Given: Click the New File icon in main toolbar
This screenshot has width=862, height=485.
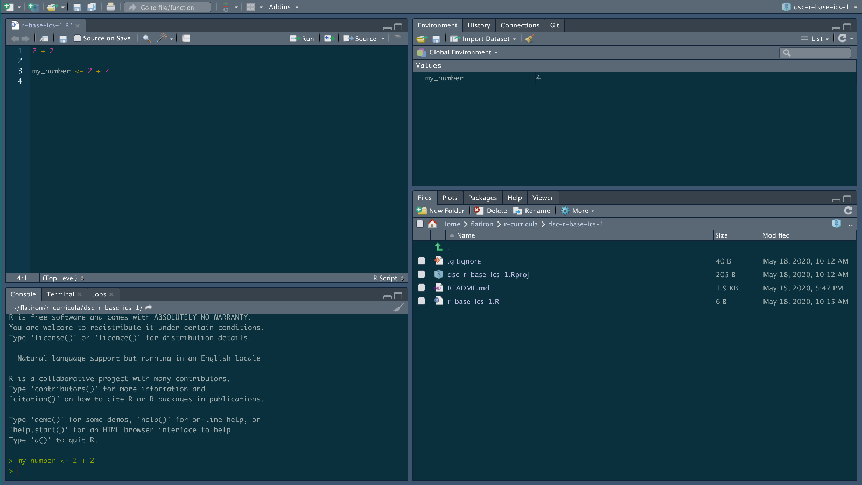Looking at the screenshot, I should [x=9, y=7].
